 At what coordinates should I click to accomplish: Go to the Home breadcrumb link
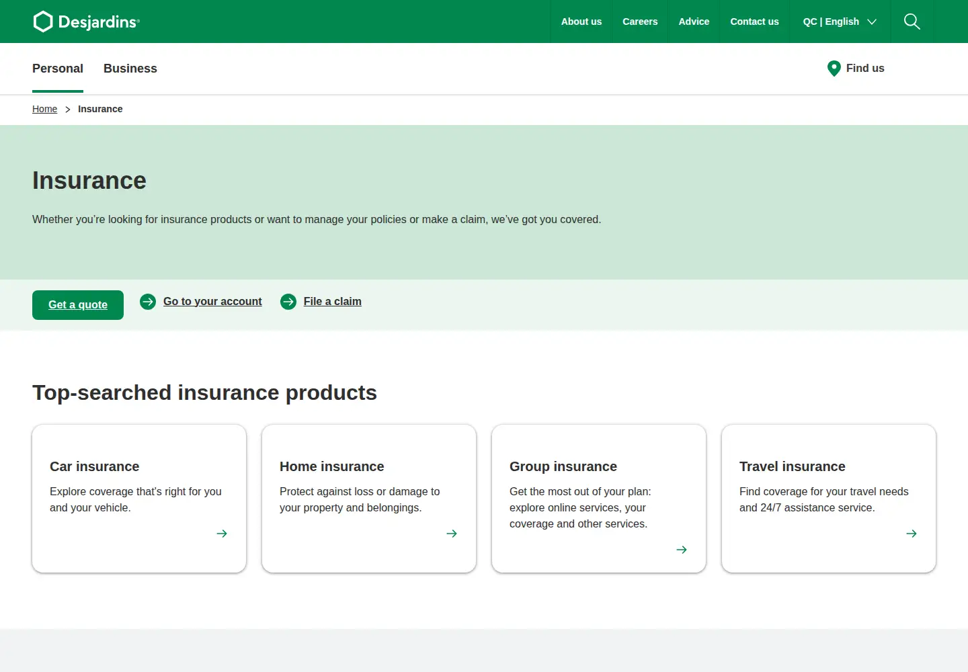coord(44,109)
